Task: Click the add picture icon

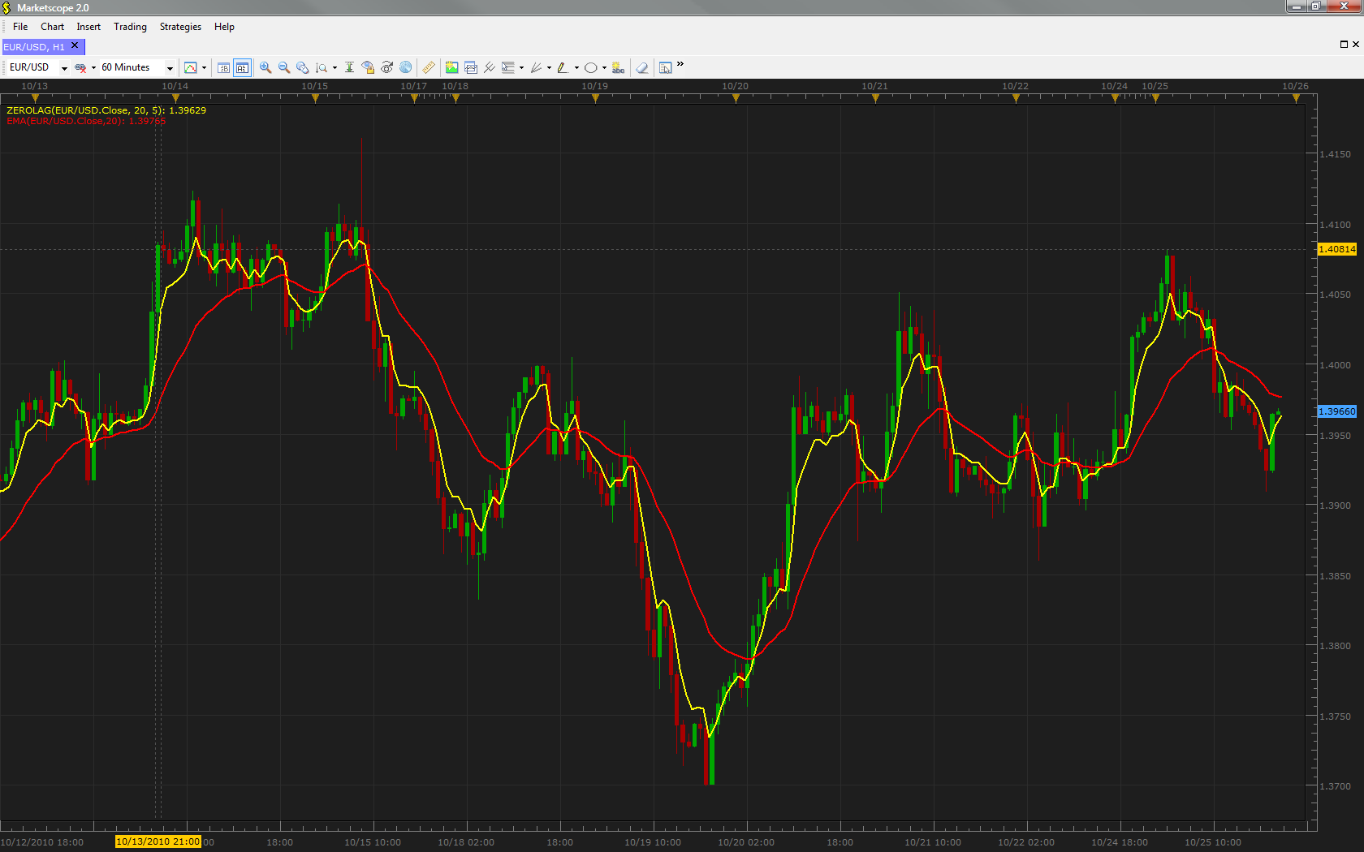Action: 451,67
